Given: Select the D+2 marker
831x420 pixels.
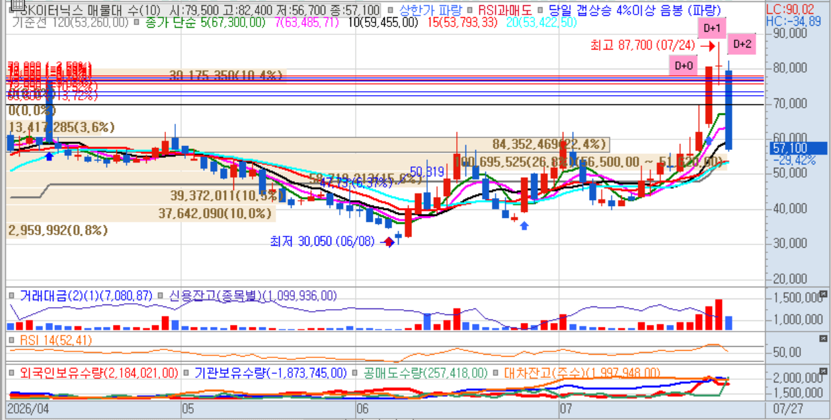Looking at the screenshot, I should 742,44.
